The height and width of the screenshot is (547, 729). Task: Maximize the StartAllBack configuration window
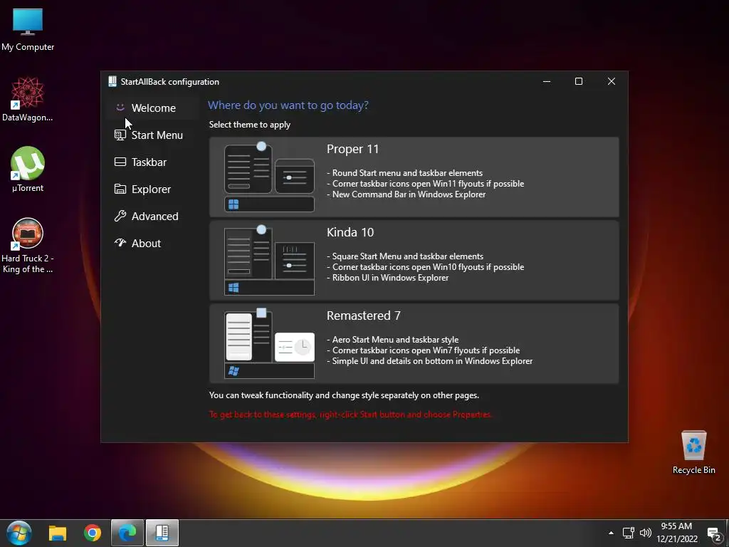(579, 81)
